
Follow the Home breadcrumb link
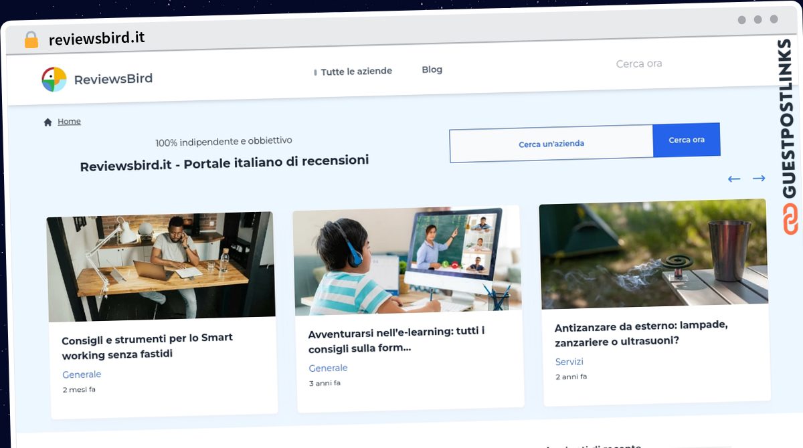tap(69, 122)
